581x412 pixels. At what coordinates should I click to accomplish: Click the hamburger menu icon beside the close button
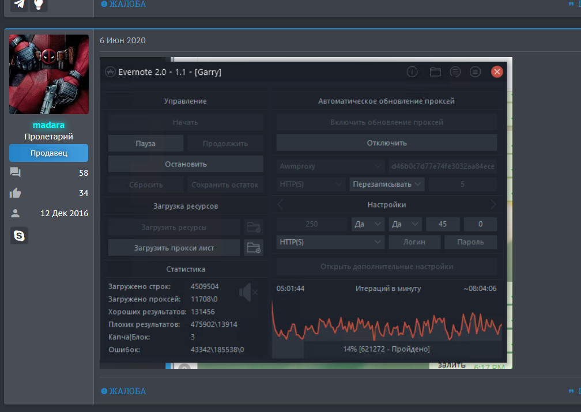(x=475, y=72)
